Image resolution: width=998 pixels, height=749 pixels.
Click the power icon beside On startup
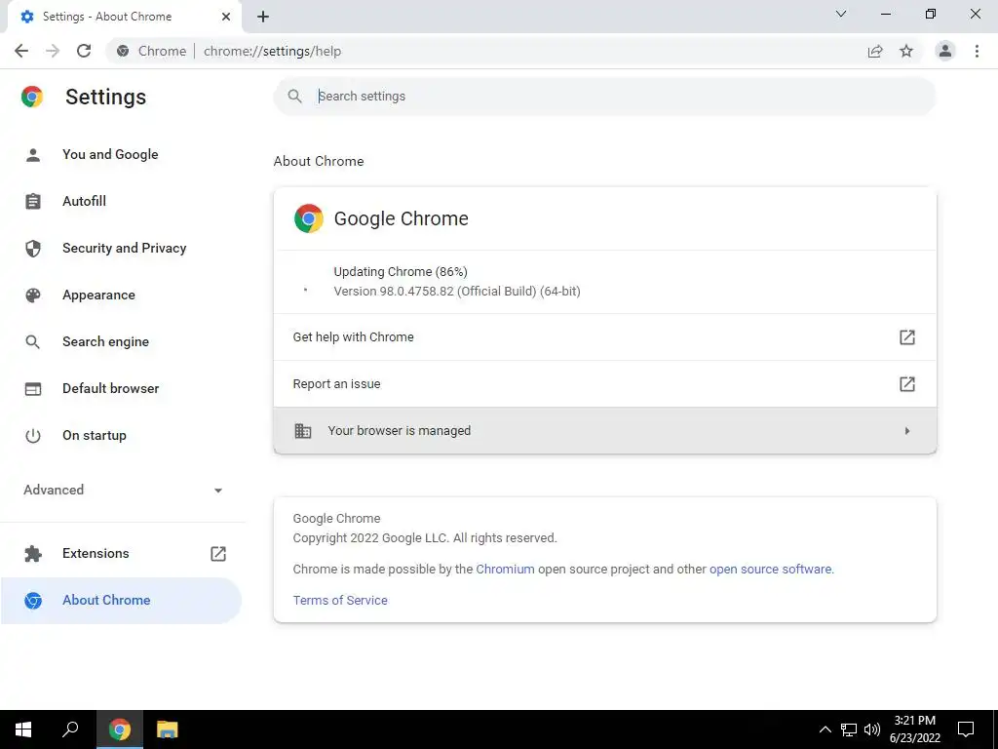33,436
